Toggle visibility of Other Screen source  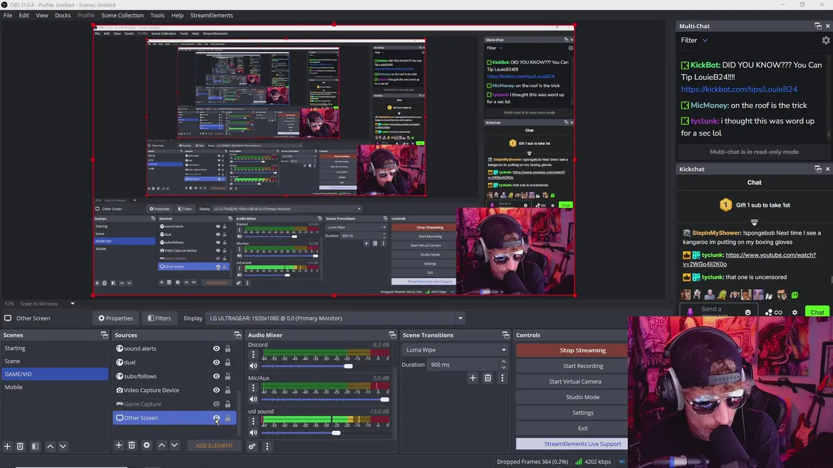point(217,418)
